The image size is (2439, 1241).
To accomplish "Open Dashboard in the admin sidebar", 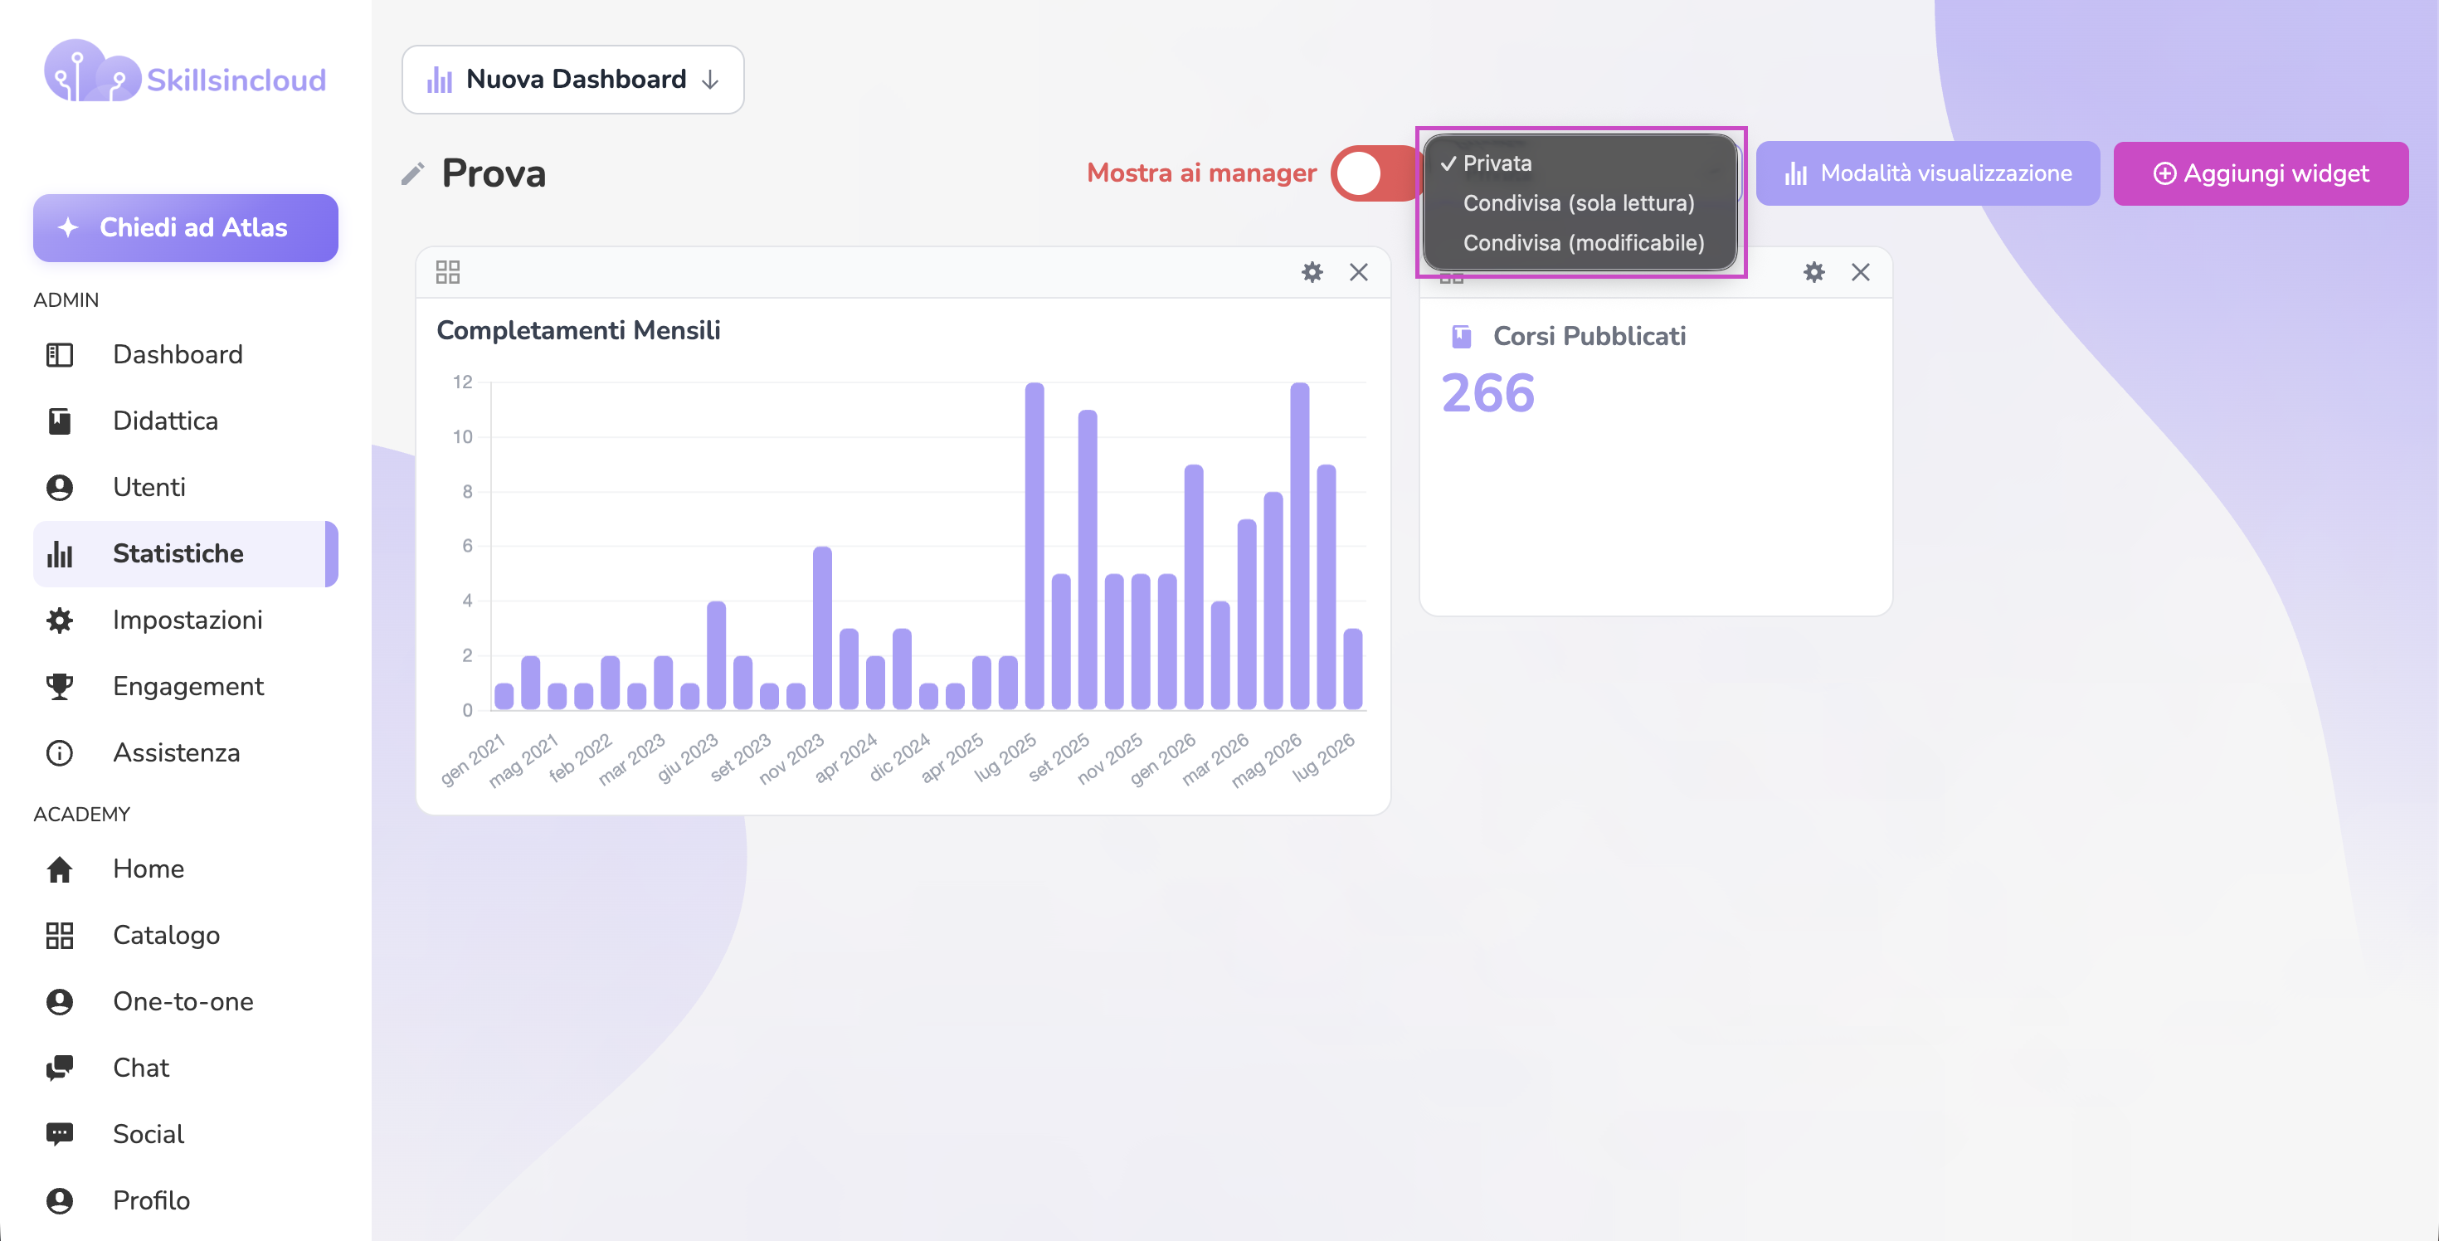I will [186, 355].
